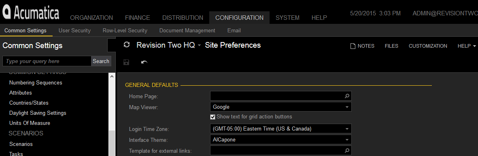Screen dimensions: 478x156
Task: Open the Distribution module menu
Action: point(183,18)
